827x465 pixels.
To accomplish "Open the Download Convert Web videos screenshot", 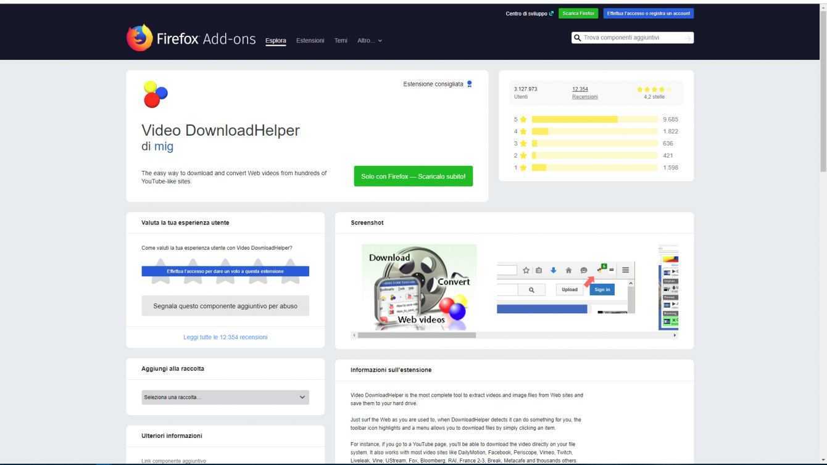I will [x=419, y=287].
